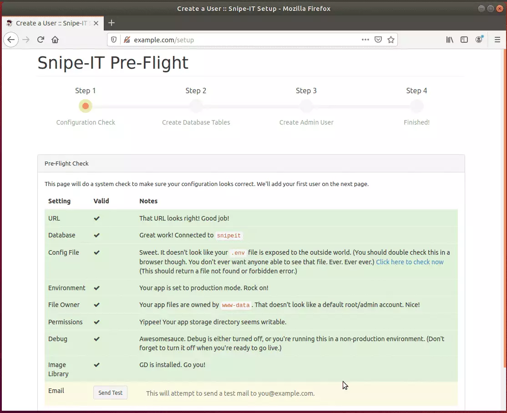Click the Step 1 Configuration Check marker
This screenshot has width=507, height=413.
86,106
